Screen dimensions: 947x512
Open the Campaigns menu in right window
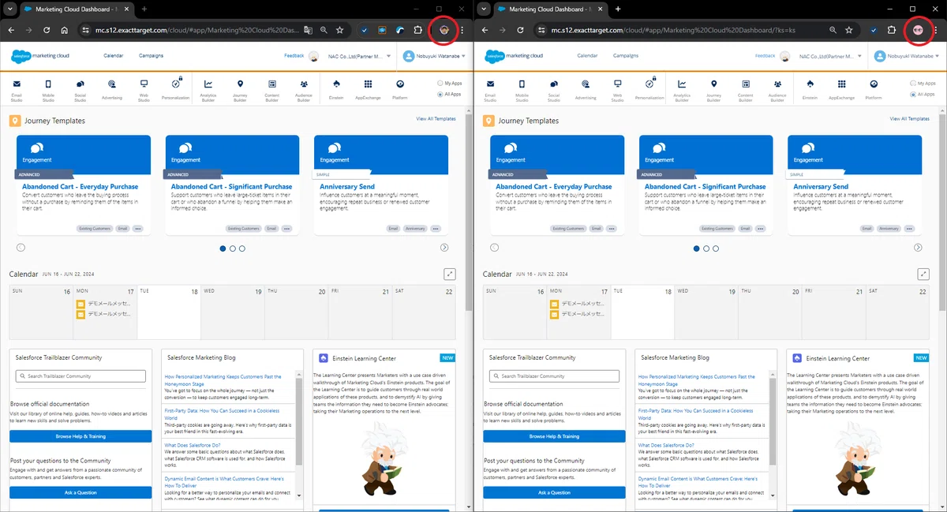pos(624,56)
